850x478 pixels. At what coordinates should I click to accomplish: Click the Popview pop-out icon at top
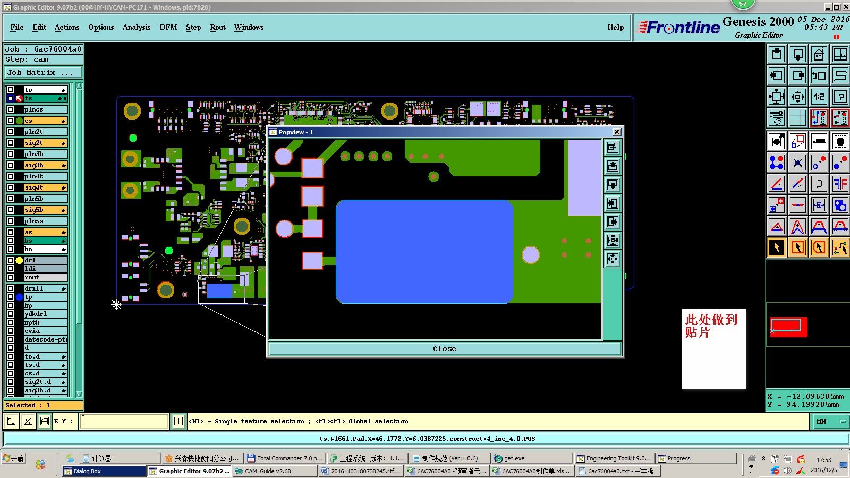[613, 147]
